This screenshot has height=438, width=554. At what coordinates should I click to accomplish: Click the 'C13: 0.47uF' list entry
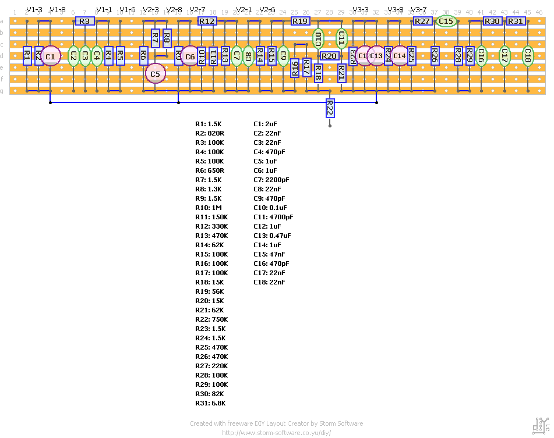click(x=273, y=236)
